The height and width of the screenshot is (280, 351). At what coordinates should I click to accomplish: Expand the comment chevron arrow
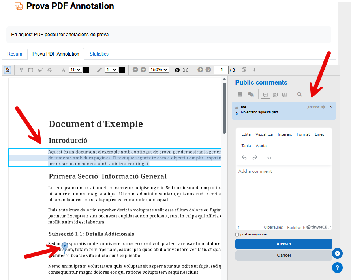pyautogui.click(x=331, y=107)
